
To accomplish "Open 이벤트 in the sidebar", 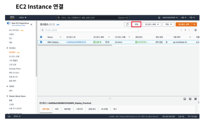I will click(x=12, y=34).
